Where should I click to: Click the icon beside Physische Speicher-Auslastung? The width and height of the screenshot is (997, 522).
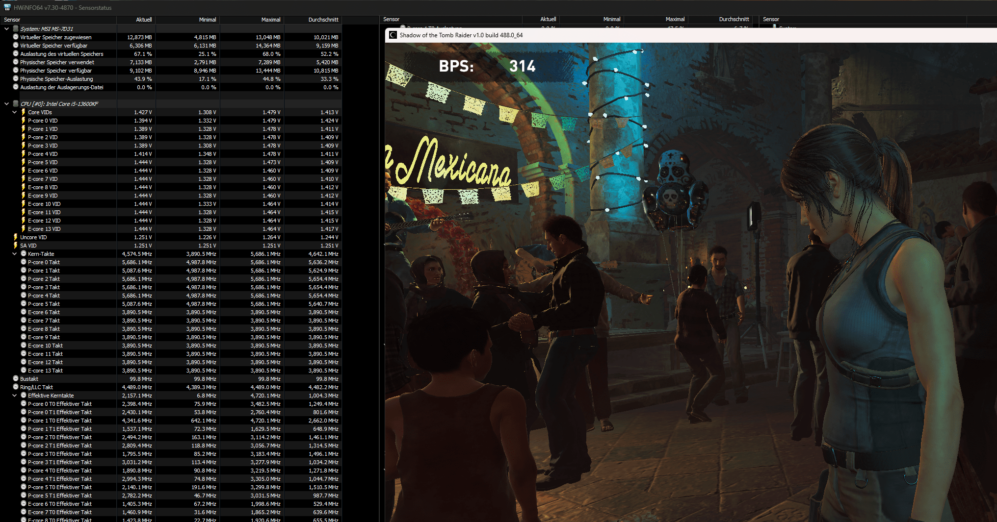(16, 78)
